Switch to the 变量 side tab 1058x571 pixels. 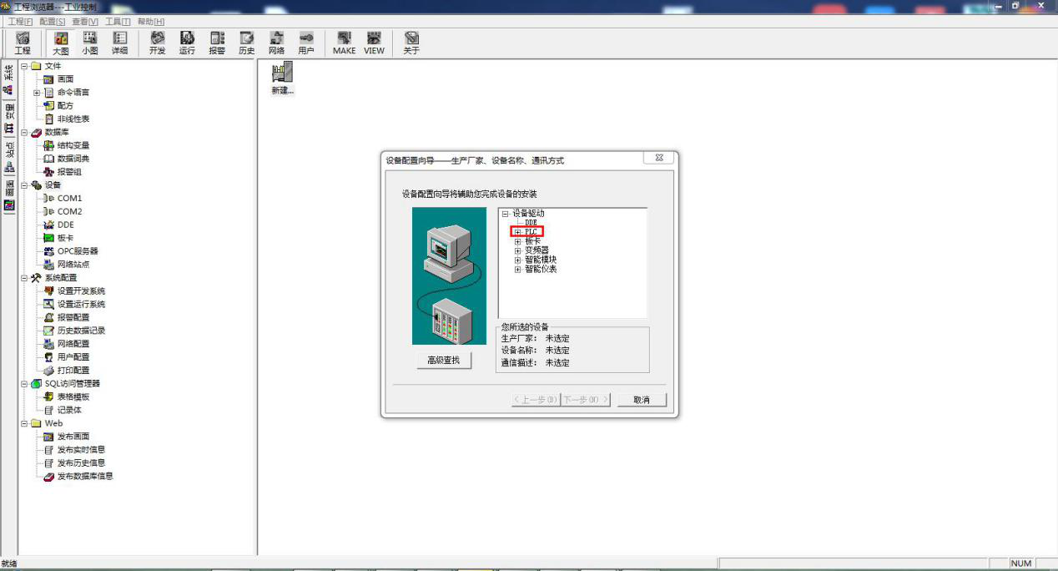click(x=8, y=119)
